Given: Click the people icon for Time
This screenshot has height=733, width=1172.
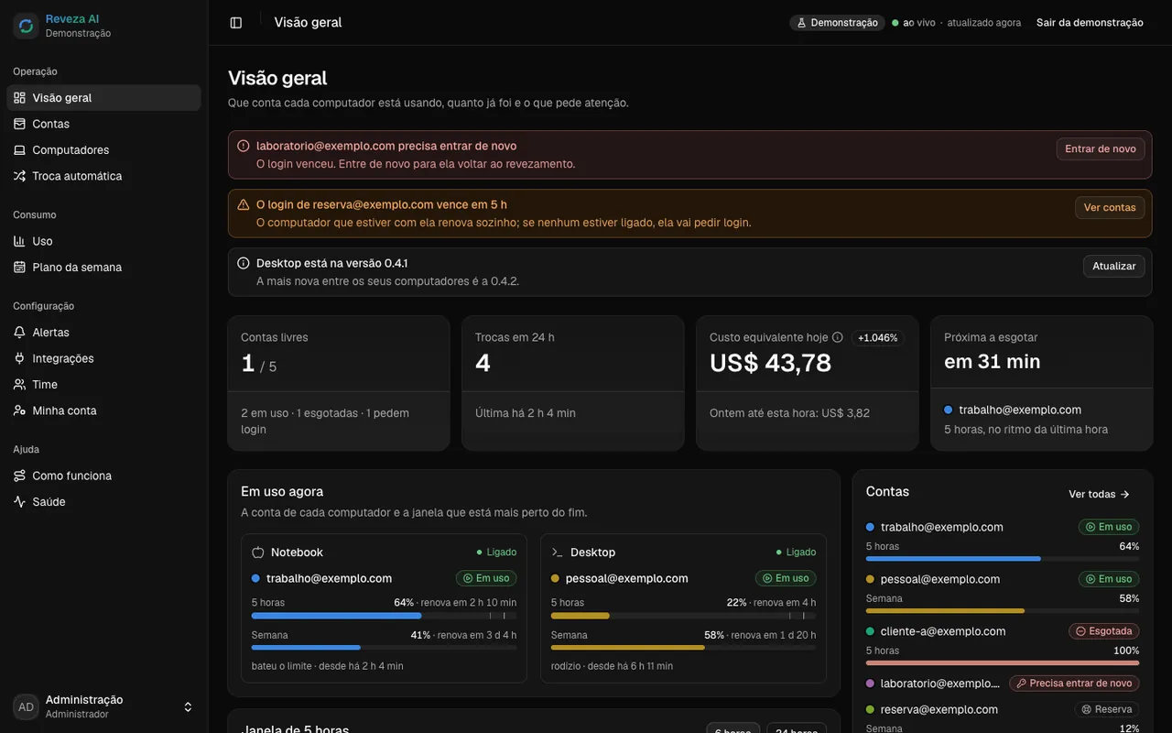Looking at the screenshot, I should pos(19,385).
